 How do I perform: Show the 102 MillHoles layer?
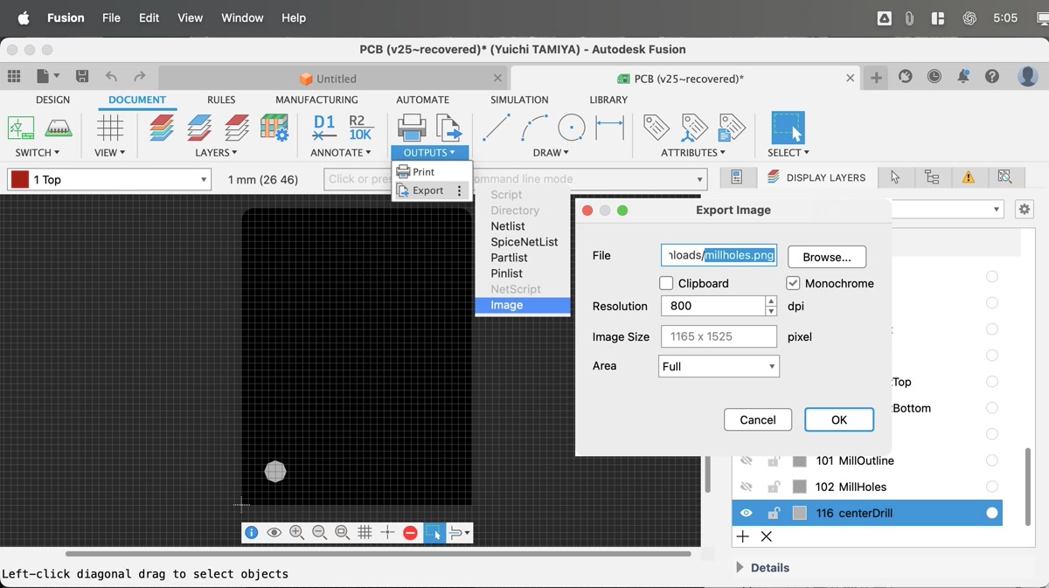click(747, 487)
